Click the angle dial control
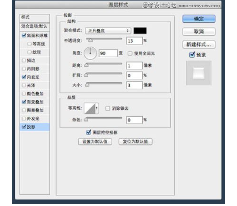This screenshot has height=206, width=237. [x=90, y=53]
